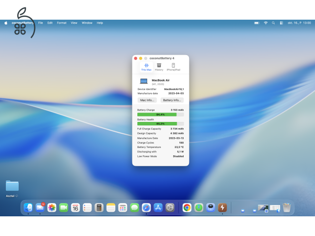Open Spotlight search in the menu bar
Viewport: 315px width, 236px height.
click(273, 23)
